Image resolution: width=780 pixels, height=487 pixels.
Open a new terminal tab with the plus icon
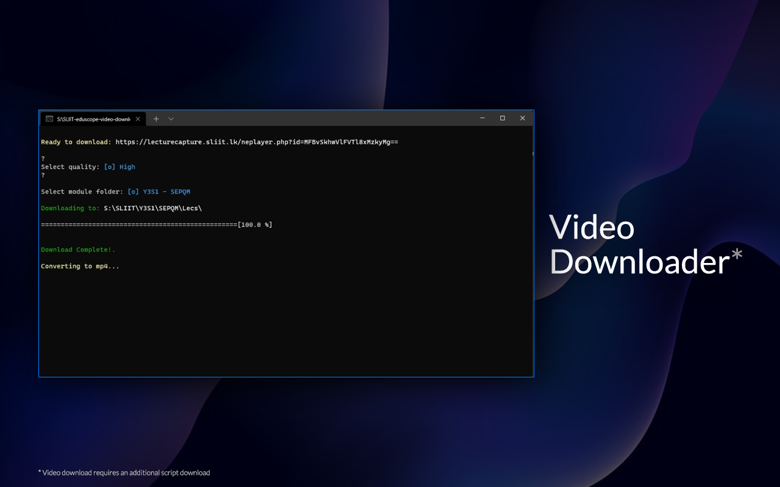click(156, 119)
